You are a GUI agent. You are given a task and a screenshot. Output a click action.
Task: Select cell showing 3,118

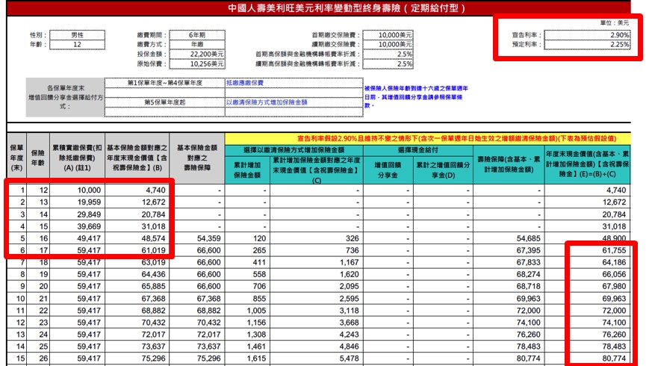317,311
